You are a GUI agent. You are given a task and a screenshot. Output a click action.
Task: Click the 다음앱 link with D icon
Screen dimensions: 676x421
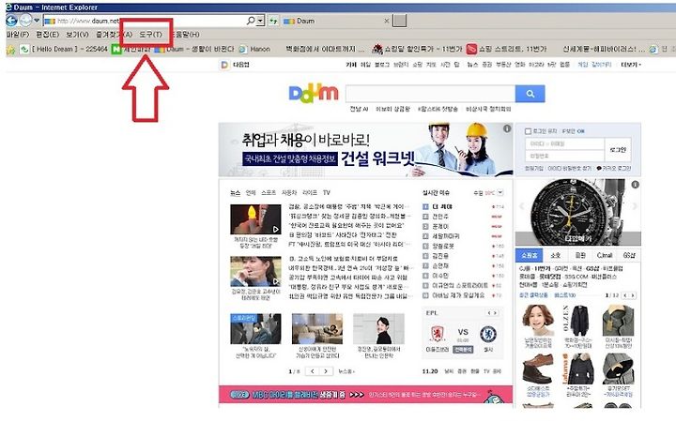point(235,65)
